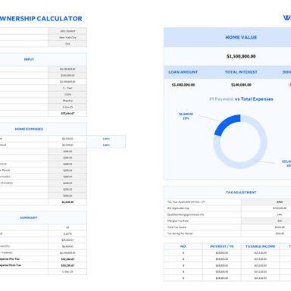Click the bold total under Home Expenses amounts
The image size is (291, 291).
tap(67, 202)
